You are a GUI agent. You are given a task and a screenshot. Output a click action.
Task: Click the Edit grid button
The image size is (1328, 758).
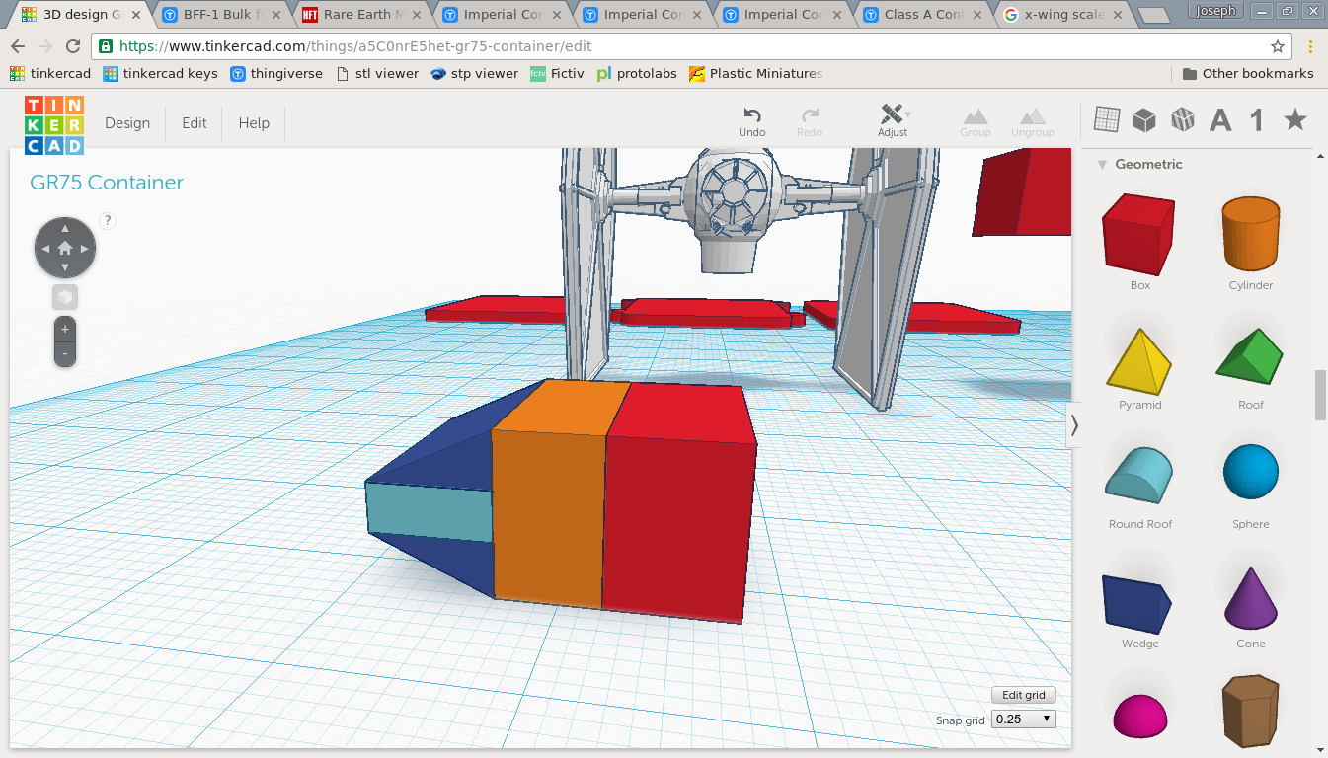(x=1023, y=695)
